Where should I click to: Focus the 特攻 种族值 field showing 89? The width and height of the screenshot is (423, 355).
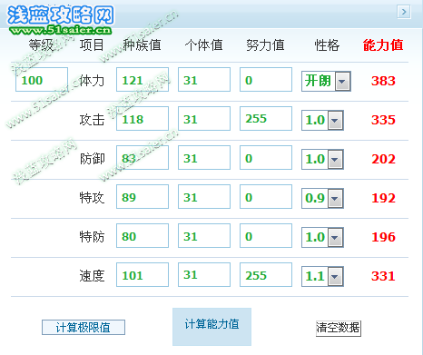[143, 197]
